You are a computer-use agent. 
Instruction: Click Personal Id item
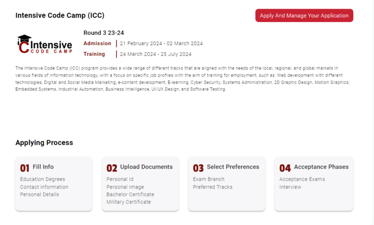point(120,179)
